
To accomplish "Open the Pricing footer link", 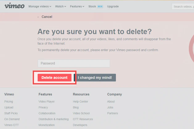I will [9, 102].
